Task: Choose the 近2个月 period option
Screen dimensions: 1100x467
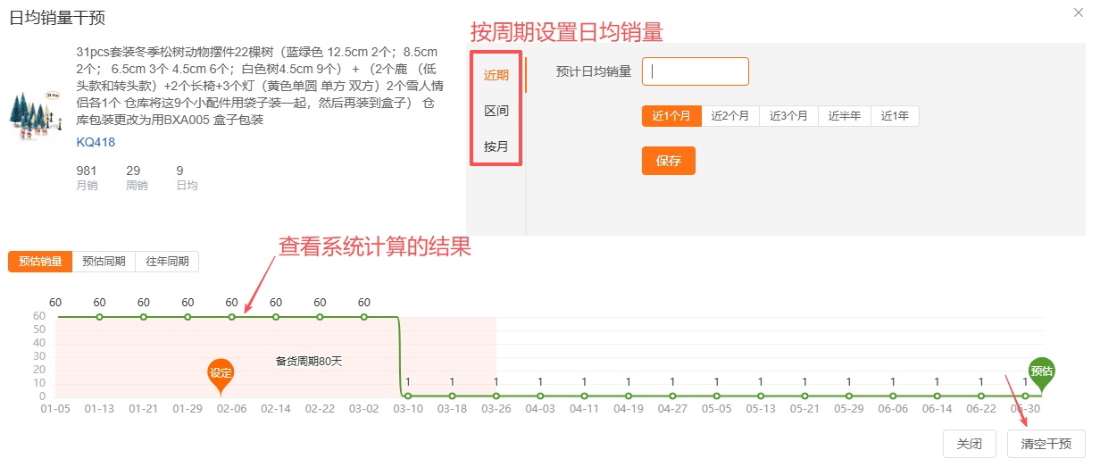Action: 730,116
